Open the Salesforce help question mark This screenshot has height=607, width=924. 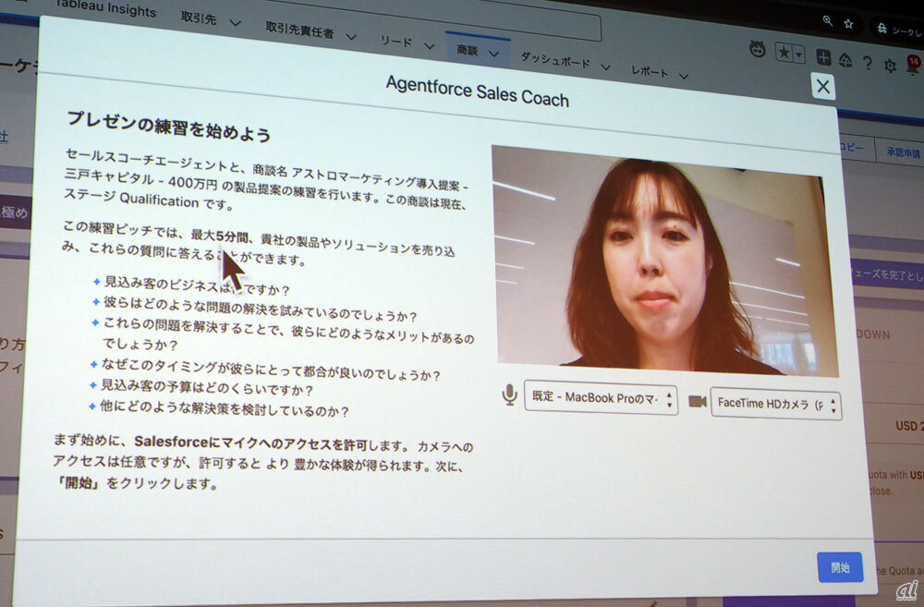(867, 63)
